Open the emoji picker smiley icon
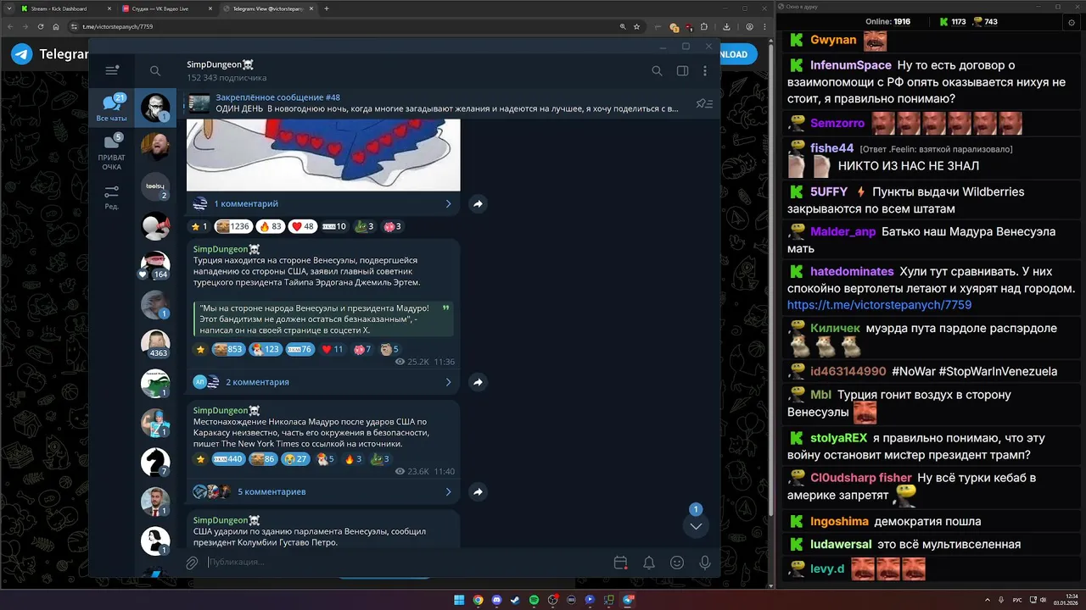Viewport: 1086px width, 610px height. (677, 563)
